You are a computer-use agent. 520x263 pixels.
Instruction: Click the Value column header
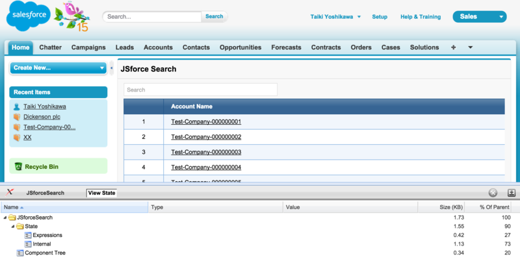(350, 207)
